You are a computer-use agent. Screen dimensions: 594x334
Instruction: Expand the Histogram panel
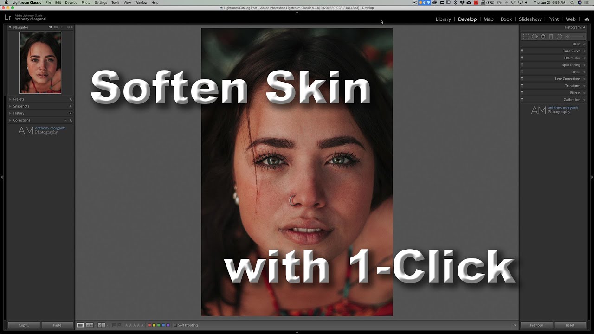tap(584, 27)
